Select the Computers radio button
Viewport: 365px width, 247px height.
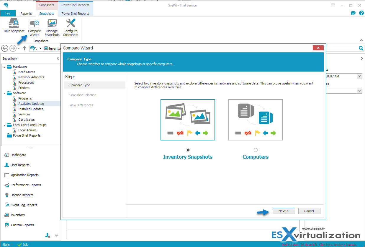(x=256, y=150)
